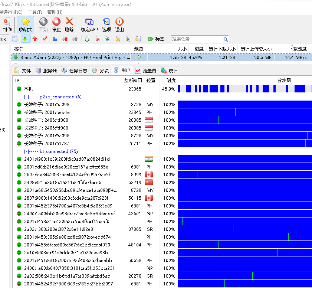Screen dimensions: 312x288
Task: Click the India flag in peer list
Action: pyautogui.click(x=149, y=159)
